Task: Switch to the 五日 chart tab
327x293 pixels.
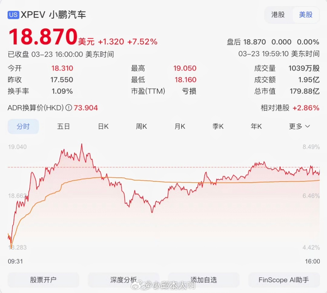Action: (63, 127)
